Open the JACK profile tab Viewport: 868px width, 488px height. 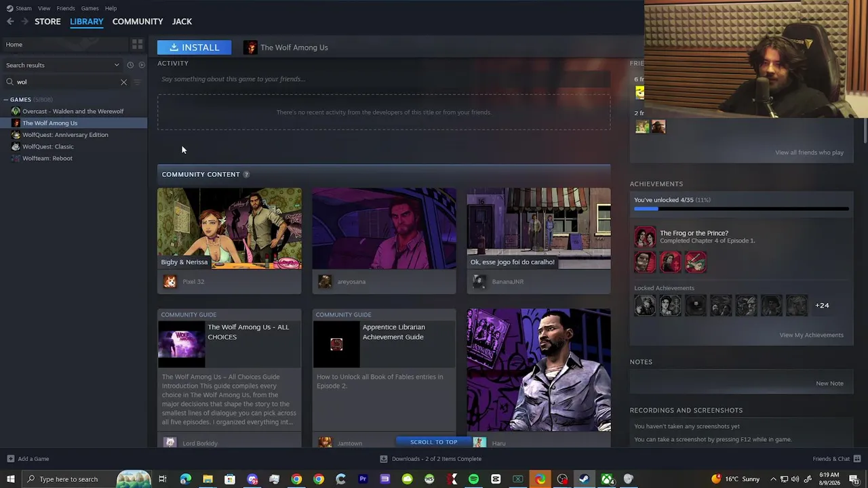click(x=182, y=22)
